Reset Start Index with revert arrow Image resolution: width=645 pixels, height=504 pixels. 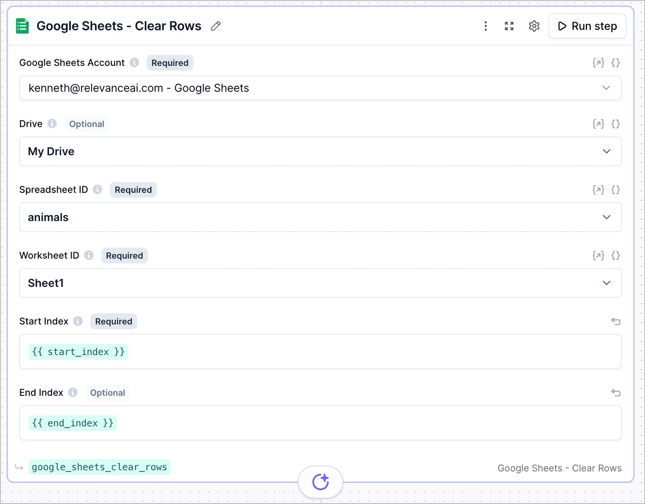(616, 321)
